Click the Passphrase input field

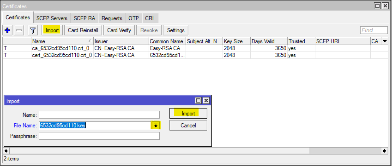click(99, 136)
